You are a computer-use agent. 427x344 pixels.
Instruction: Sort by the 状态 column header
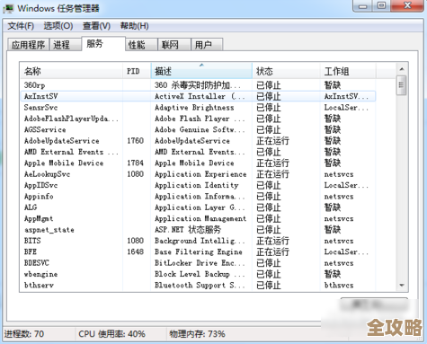286,71
